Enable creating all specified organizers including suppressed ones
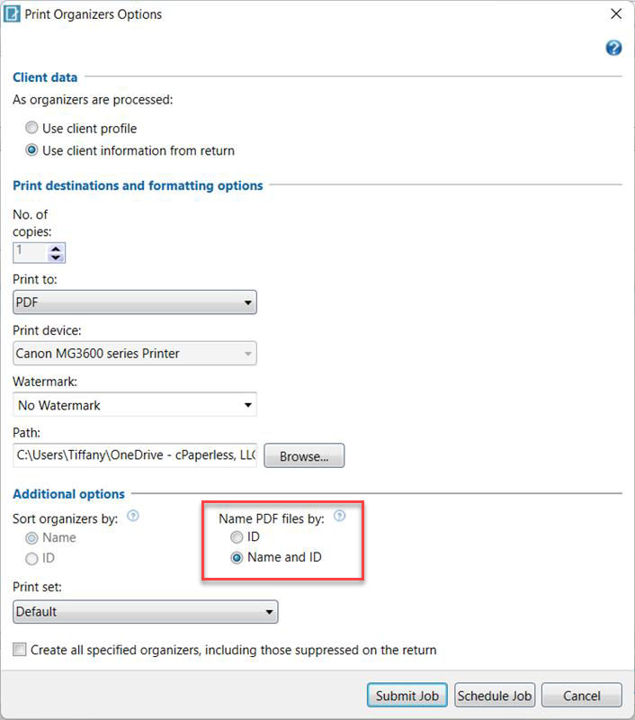635x720 pixels. [x=19, y=649]
